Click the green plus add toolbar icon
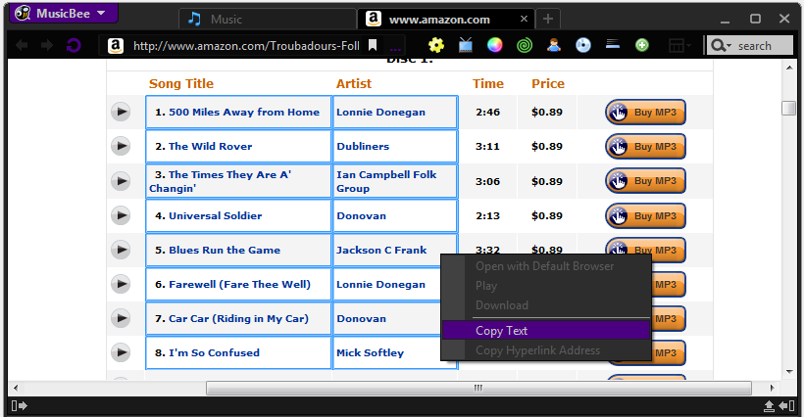 click(x=642, y=46)
